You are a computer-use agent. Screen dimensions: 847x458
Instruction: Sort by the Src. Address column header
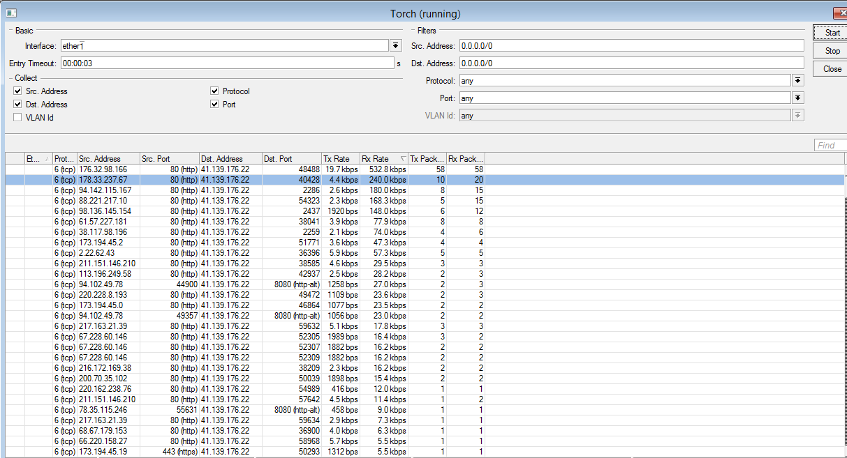click(x=108, y=159)
